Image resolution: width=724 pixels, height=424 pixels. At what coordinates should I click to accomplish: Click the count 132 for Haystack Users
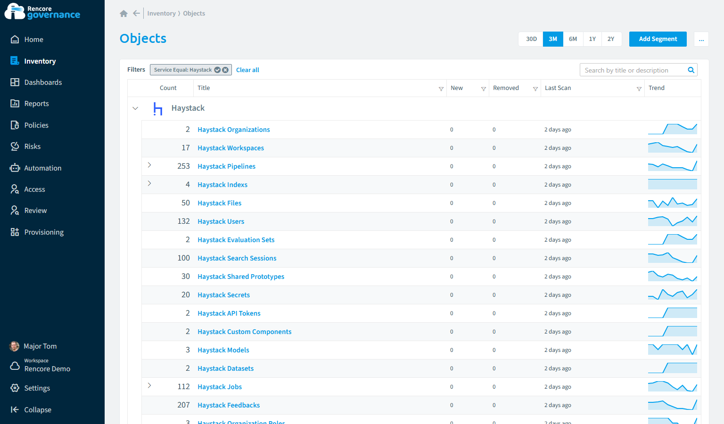pos(183,221)
